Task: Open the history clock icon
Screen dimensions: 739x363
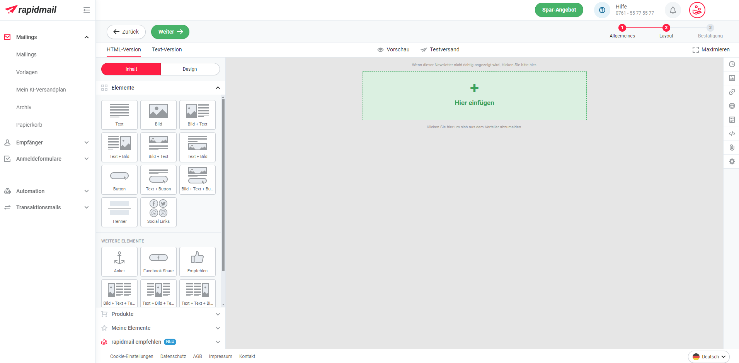Action: click(732, 64)
